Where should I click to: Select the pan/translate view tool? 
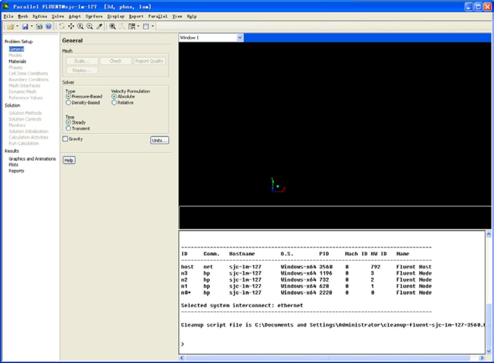(71, 26)
